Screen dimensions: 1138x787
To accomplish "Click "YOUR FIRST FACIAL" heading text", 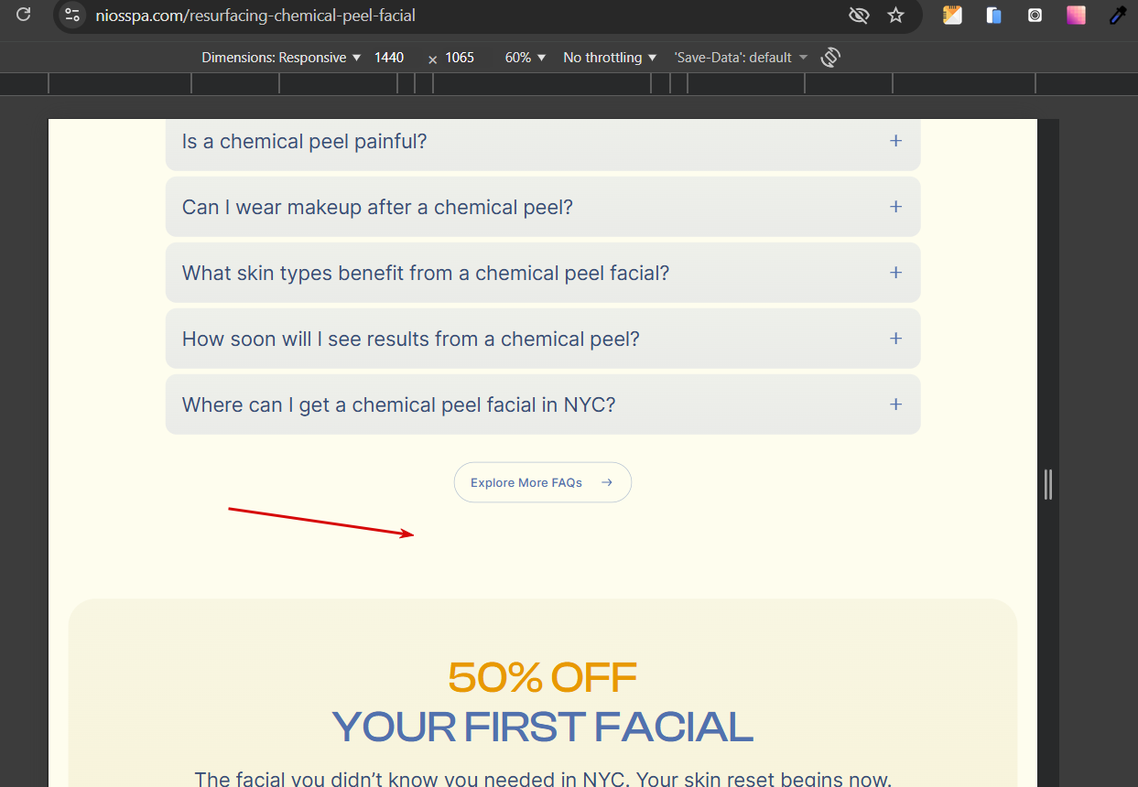I will tap(543, 728).
